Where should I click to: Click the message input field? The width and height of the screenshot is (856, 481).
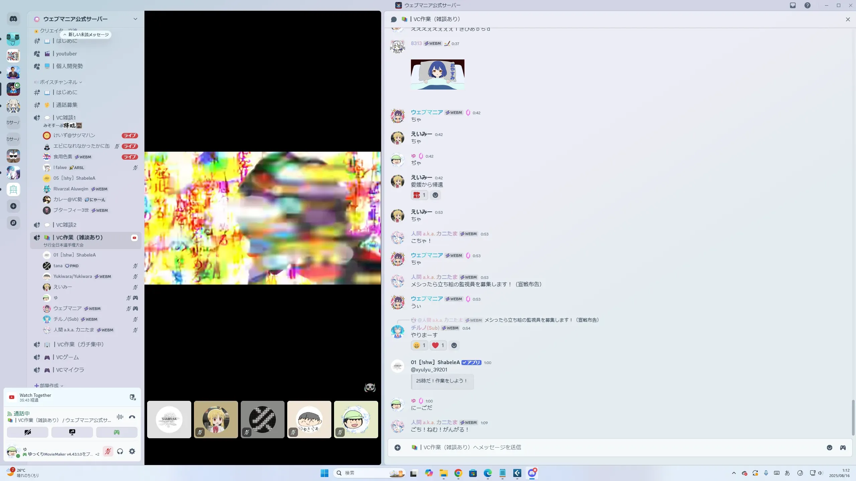[602, 447]
